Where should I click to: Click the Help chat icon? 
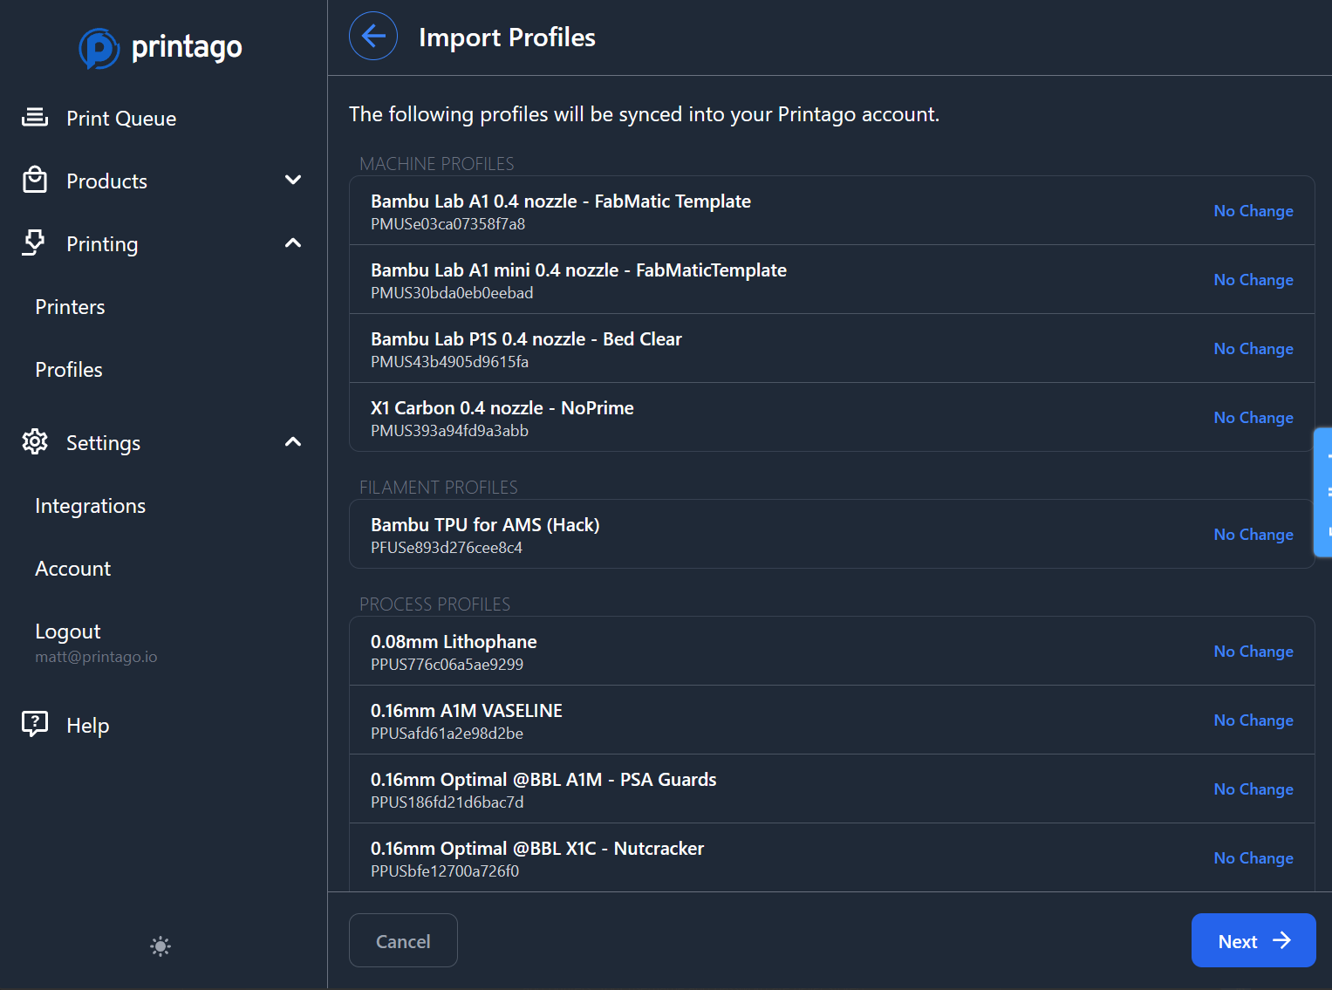point(35,724)
